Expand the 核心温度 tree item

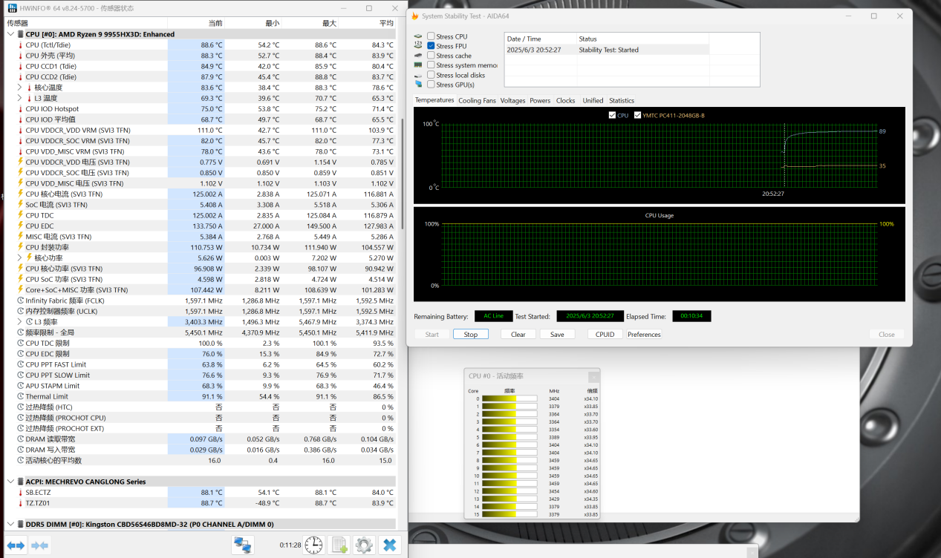[x=20, y=88]
